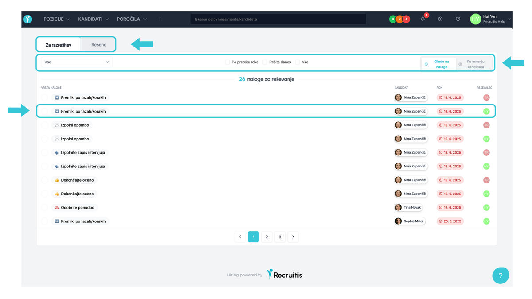Image resolution: width=532 pixels, height=299 pixels.
Task: Click current page 1 button
Action: [253, 237]
